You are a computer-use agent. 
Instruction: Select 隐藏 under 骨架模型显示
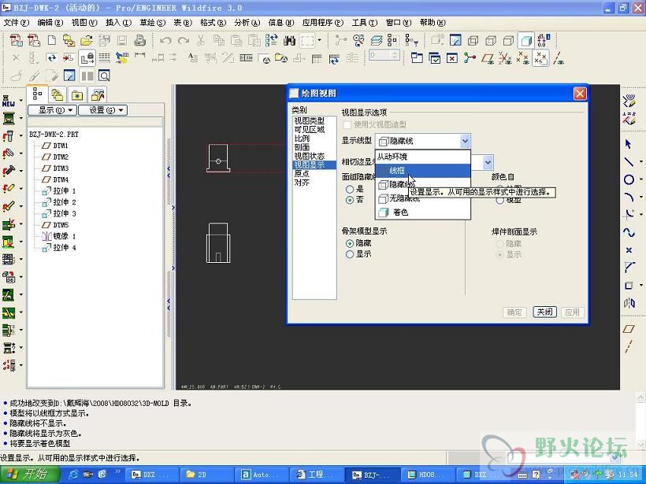click(x=350, y=244)
